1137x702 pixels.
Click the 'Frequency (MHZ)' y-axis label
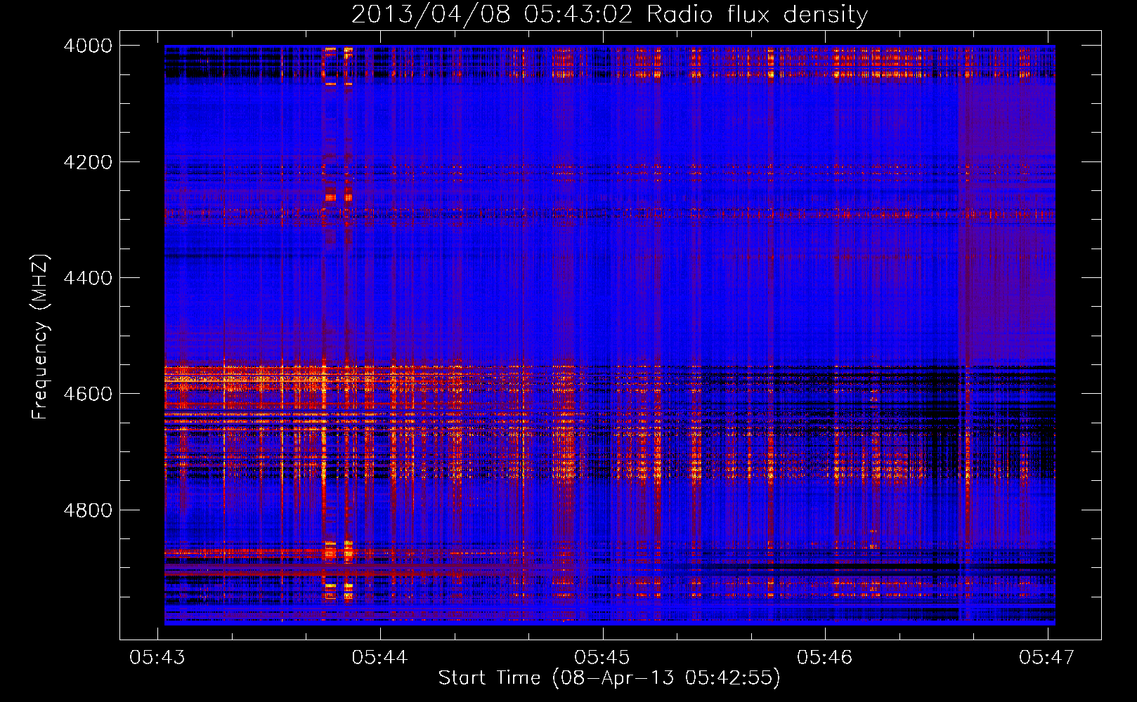40,337
